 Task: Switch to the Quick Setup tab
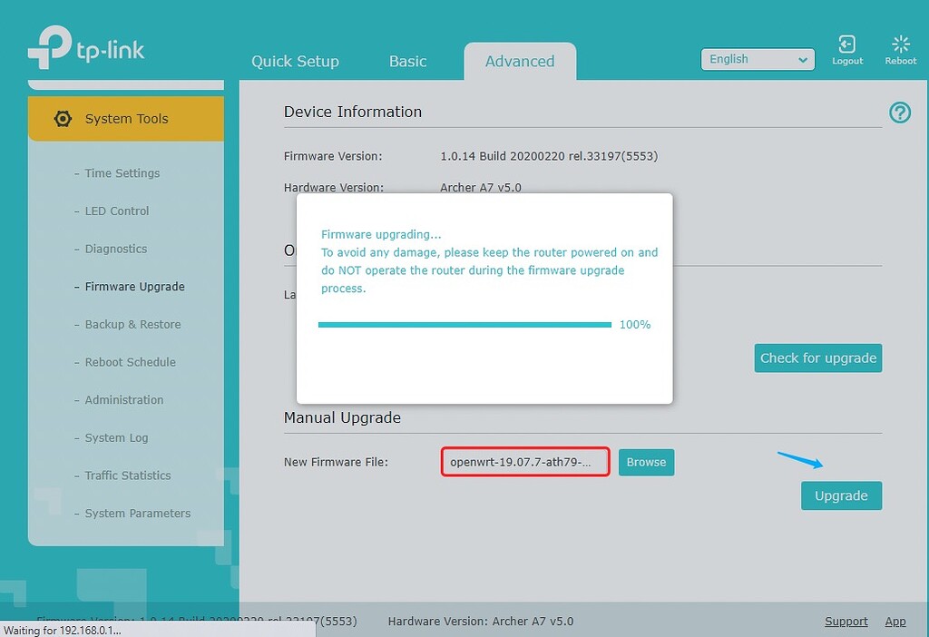(295, 61)
